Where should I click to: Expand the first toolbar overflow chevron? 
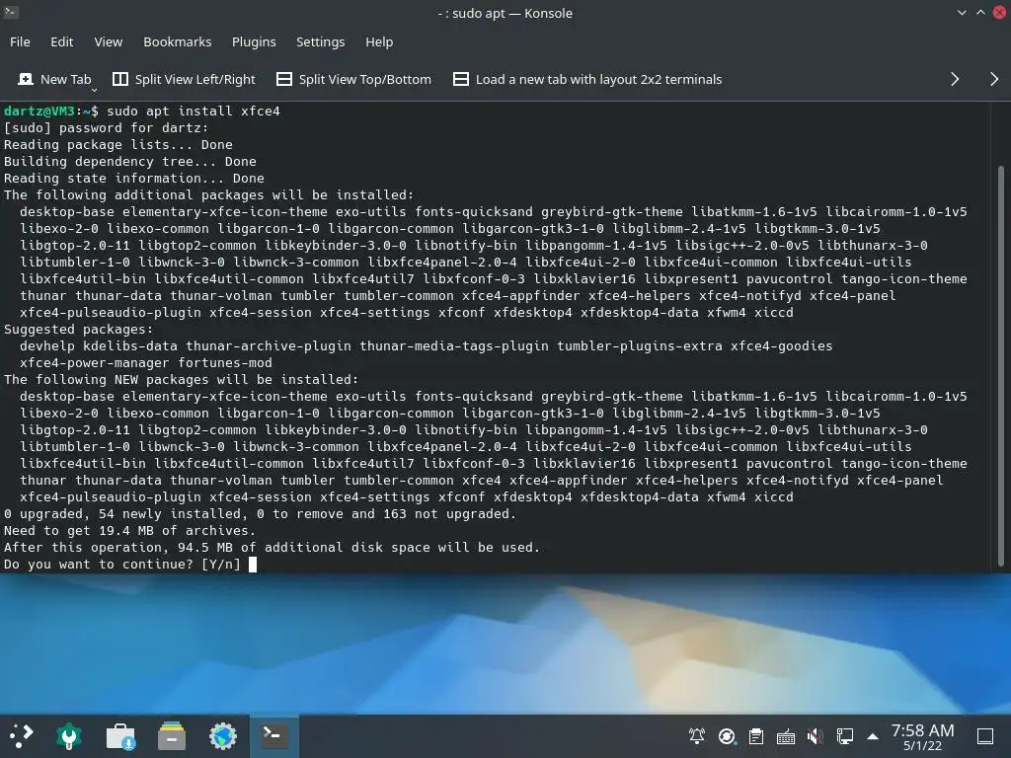pyautogui.click(x=955, y=79)
